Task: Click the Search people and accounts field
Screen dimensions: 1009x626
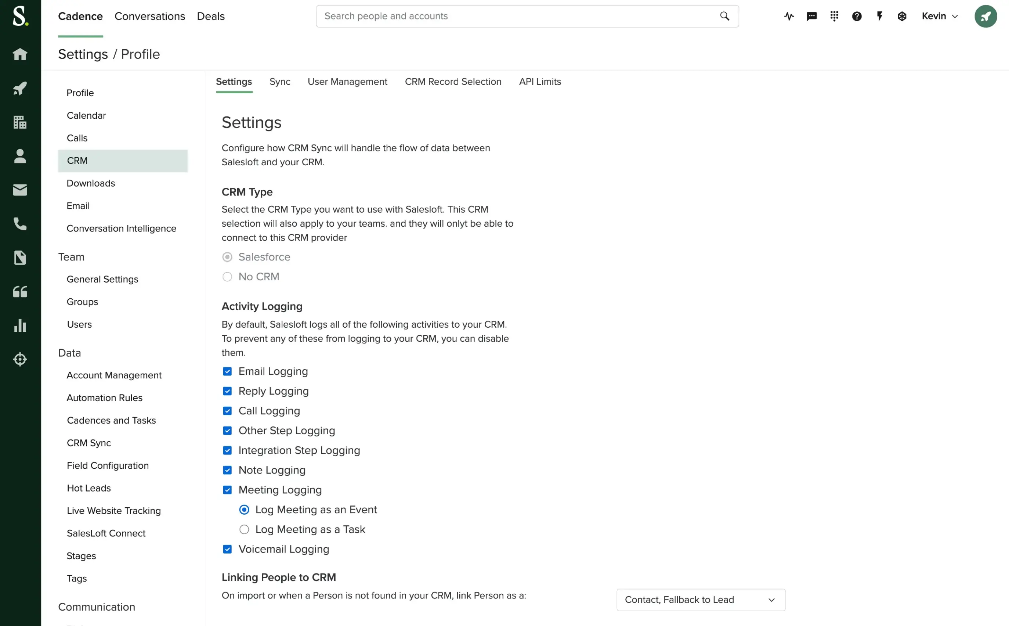Action: [527, 16]
